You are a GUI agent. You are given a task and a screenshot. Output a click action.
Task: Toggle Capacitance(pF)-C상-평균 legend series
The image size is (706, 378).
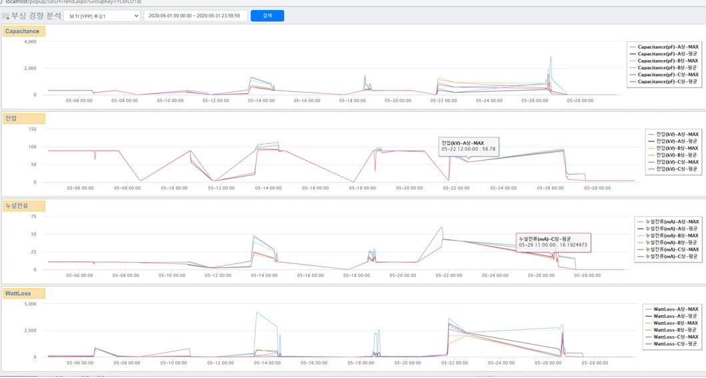[x=664, y=81]
